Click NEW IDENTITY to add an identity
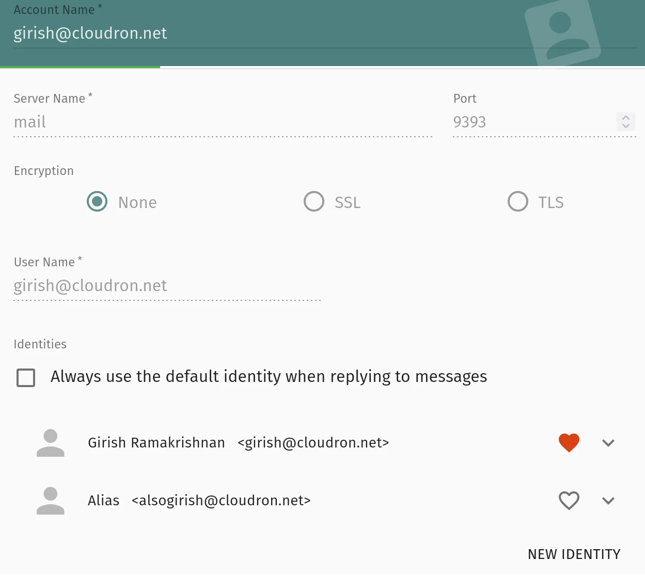Viewport: 645px width, 576px height. pyautogui.click(x=574, y=554)
